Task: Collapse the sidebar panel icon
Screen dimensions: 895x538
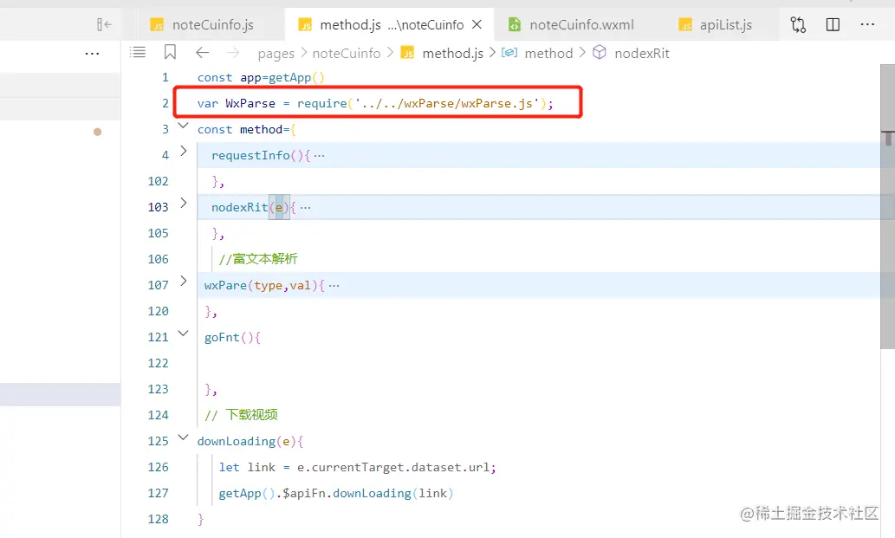Action: [x=104, y=24]
